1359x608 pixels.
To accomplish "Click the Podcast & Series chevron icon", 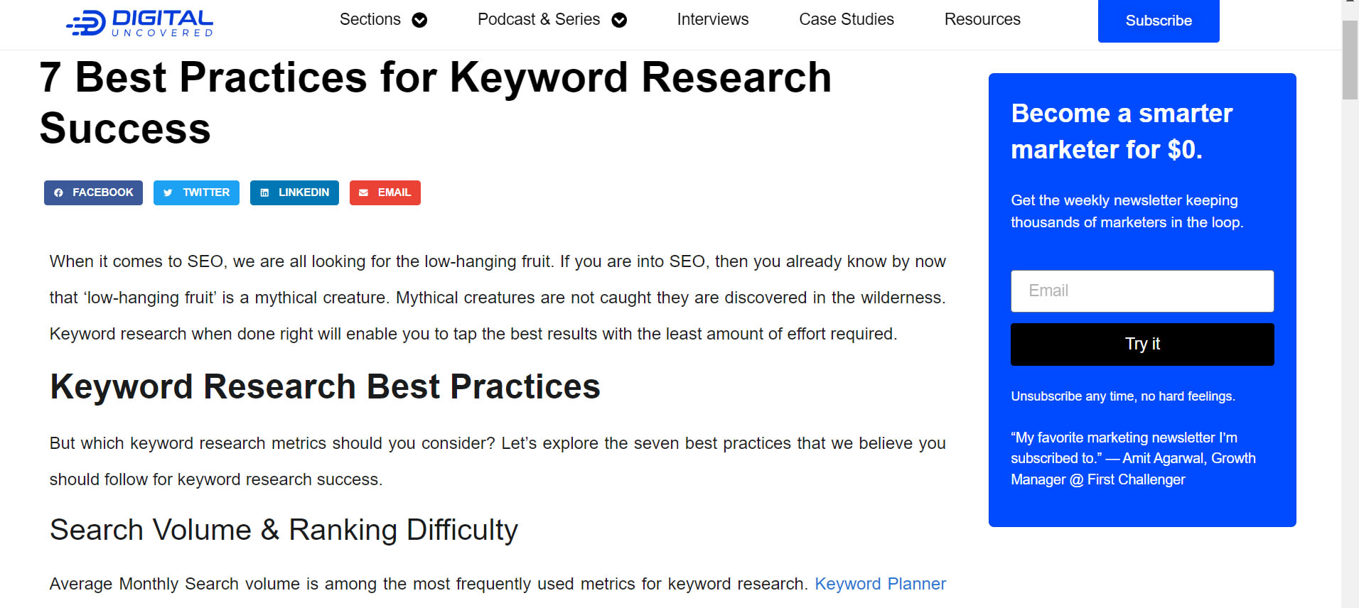I will pyautogui.click(x=619, y=20).
